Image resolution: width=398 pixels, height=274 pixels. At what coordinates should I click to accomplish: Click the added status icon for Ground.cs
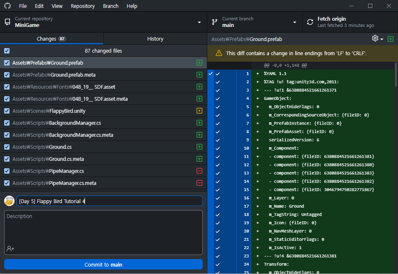[x=199, y=147]
